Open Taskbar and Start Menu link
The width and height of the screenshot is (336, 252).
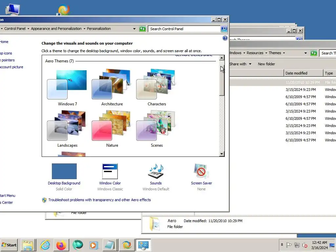coord(8,196)
